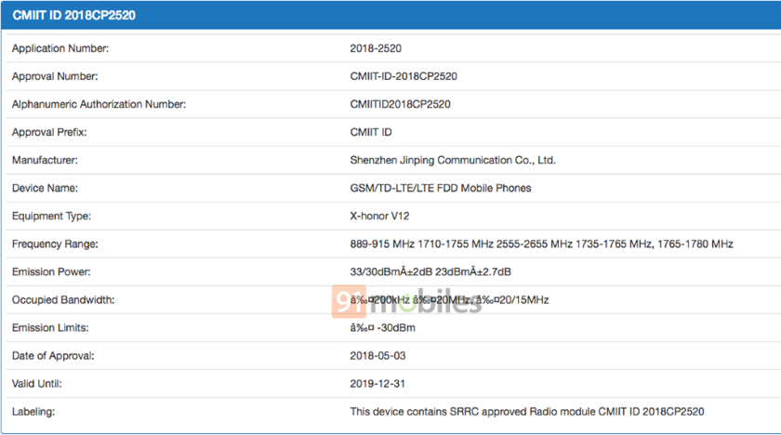Image resolution: width=781 pixels, height=435 pixels.
Task: Click the 'Application Number:' label
Action: click(60, 48)
